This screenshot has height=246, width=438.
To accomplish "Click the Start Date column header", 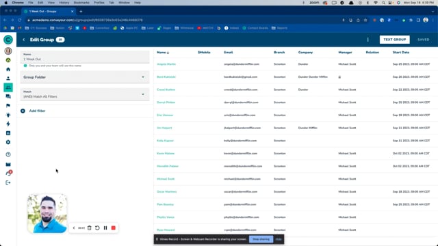I will click(x=401, y=53).
